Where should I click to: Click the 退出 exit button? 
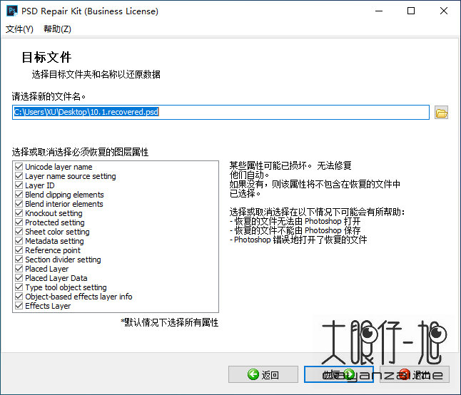pos(415,374)
